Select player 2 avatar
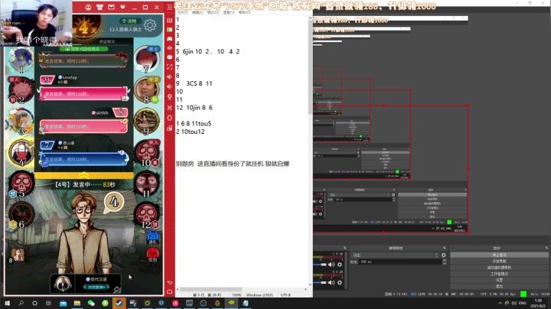Image resolution: width=551 pixels, height=309 pixels. (21, 90)
